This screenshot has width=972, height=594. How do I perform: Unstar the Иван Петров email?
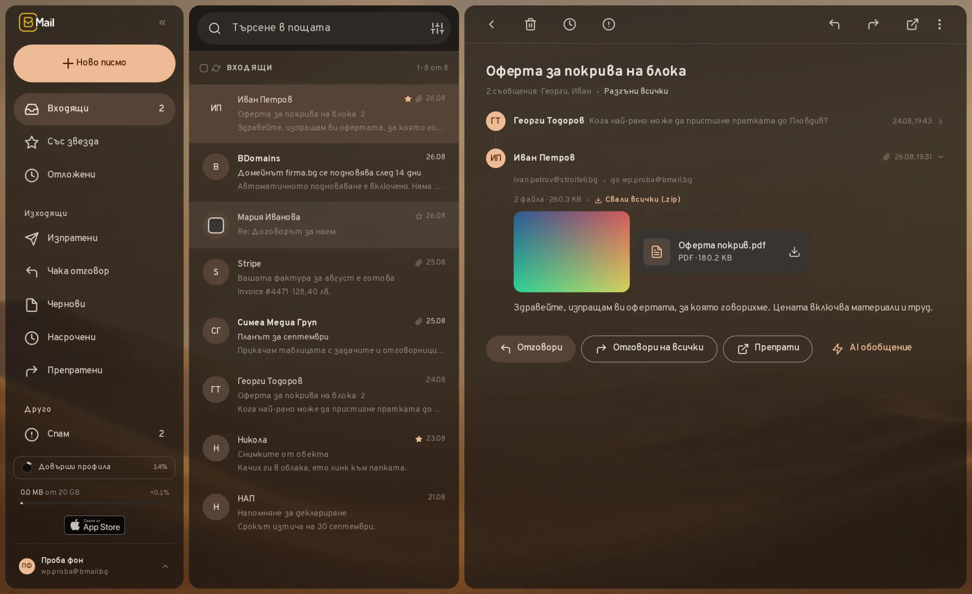pyautogui.click(x=408, y=99)
